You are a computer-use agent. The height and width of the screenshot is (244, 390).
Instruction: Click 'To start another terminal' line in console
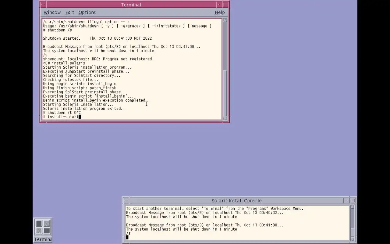[x=215, y=209]
